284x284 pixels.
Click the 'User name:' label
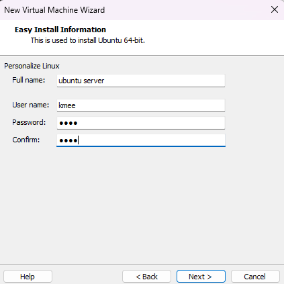coord(30,105)
